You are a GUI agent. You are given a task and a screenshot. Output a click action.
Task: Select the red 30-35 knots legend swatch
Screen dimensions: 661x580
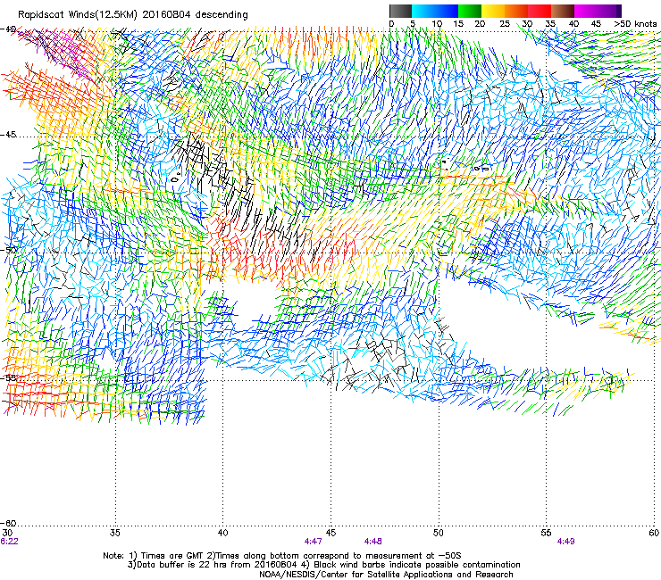(540, 11)
